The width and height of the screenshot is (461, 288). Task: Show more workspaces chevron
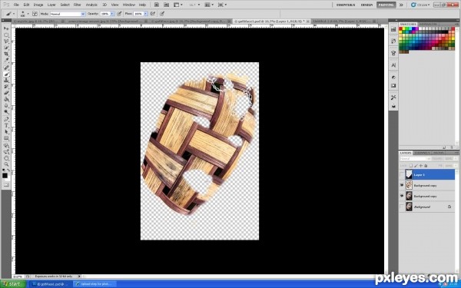(401, 5)
